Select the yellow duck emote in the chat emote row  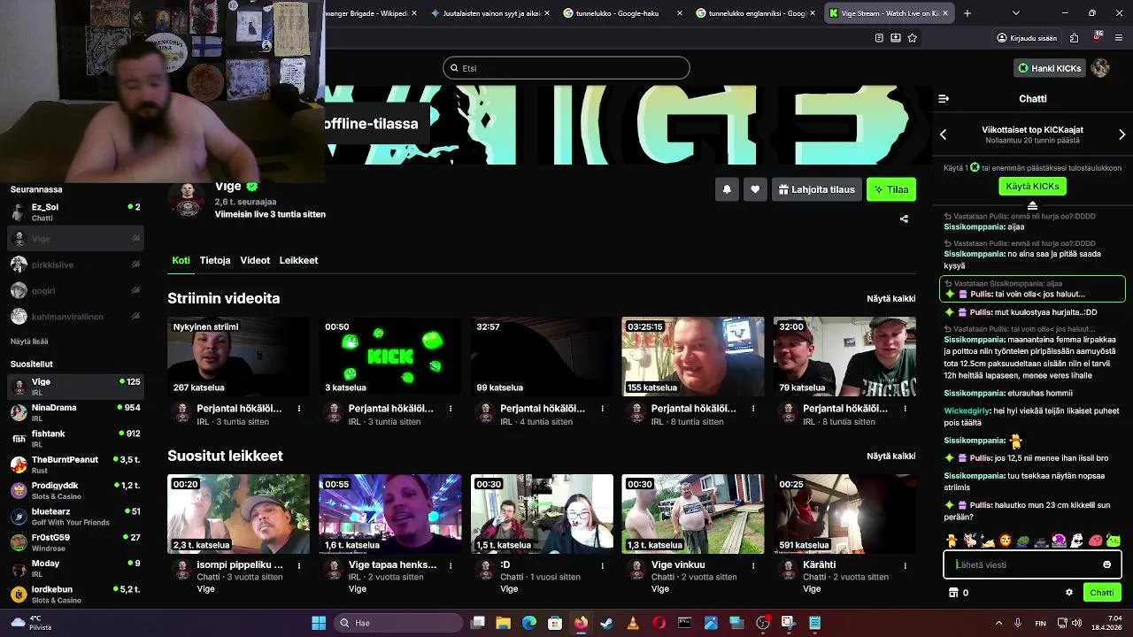tap(952, 540)
